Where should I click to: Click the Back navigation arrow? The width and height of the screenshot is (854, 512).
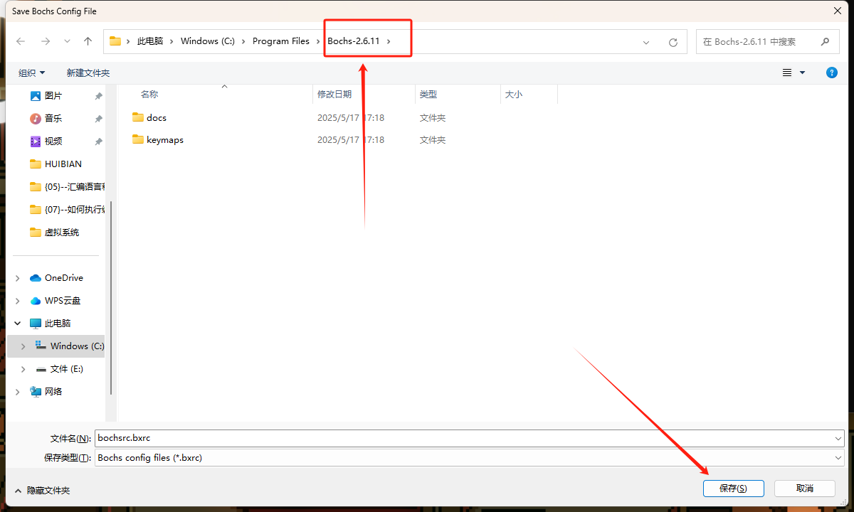pos(21,41)
